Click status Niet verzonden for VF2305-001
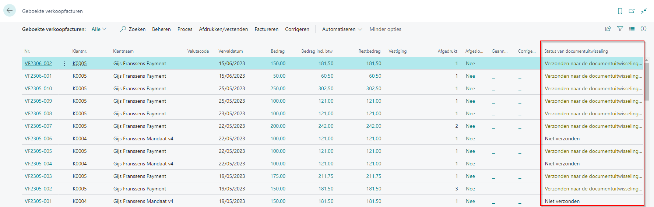The width and height of the screenshot is (654, 207). (562, 201)
